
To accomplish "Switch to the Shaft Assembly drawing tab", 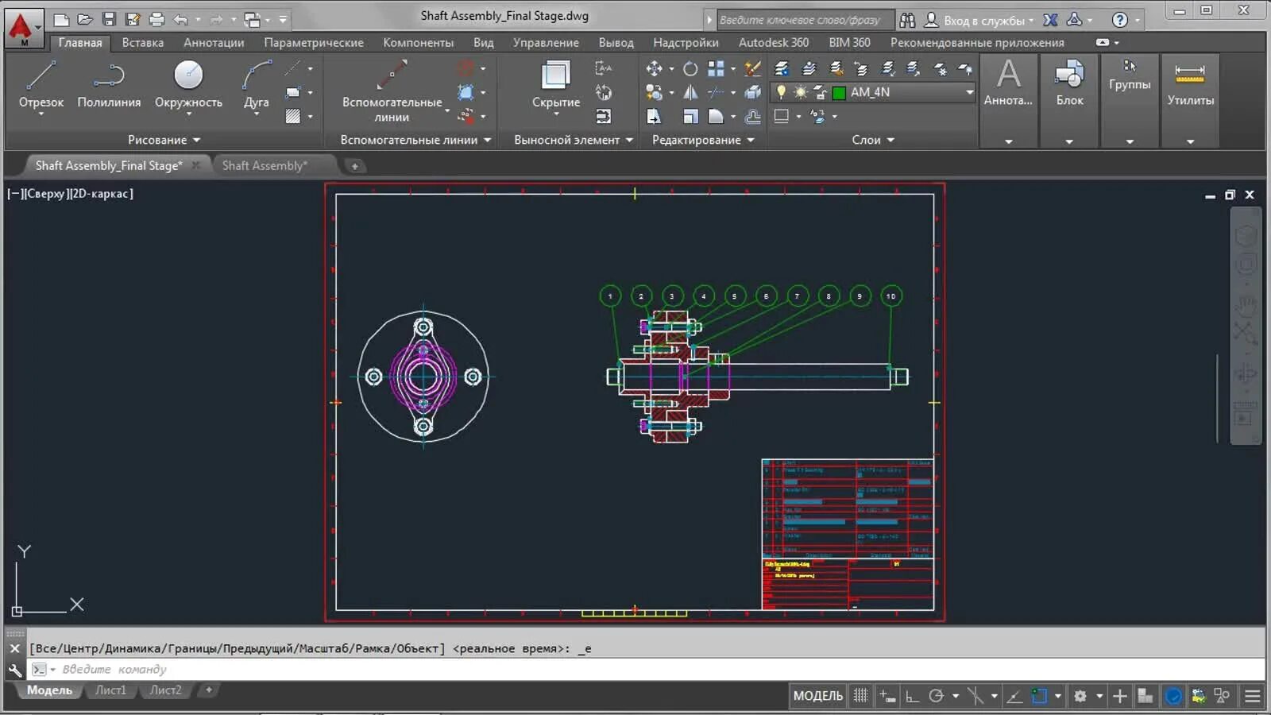I will point(264,165).
